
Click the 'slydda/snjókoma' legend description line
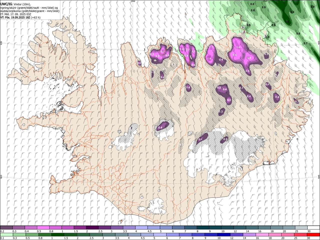30,11
